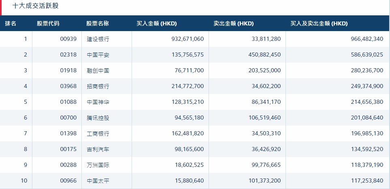The image size is (390, 189).
Task: Click sell amount 101,373,200
Action: (264, 181)
